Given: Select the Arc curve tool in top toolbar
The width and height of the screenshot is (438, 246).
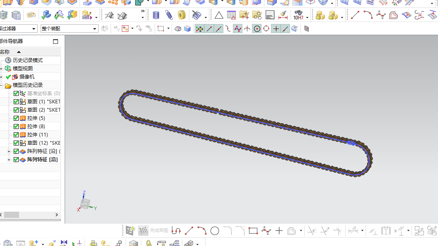Looking at the screenshot, I should (368, 15).
